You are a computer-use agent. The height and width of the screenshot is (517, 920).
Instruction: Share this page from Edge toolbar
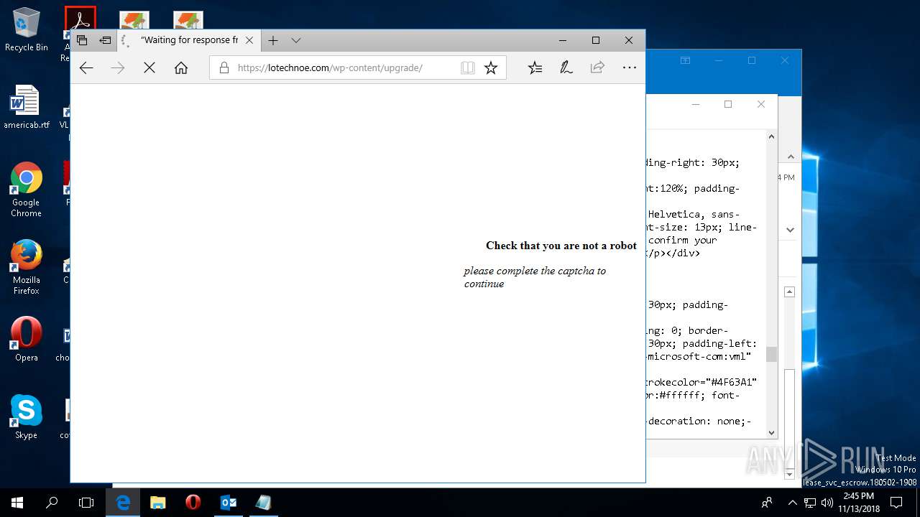pos(597,67)
